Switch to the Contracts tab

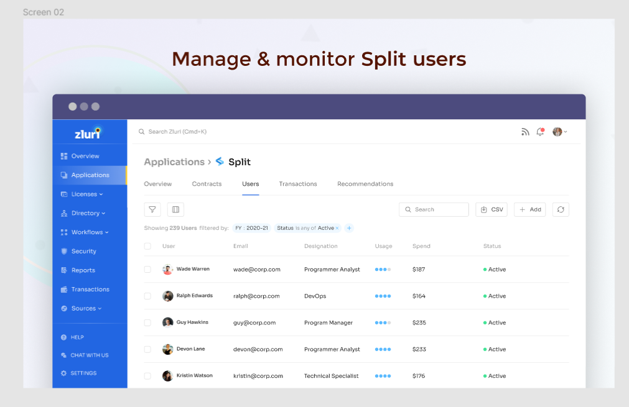pyautogui.click(x=207, y=184)
